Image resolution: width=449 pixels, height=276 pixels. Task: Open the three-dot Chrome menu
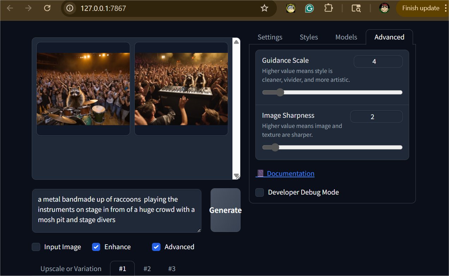pos(446,8)
